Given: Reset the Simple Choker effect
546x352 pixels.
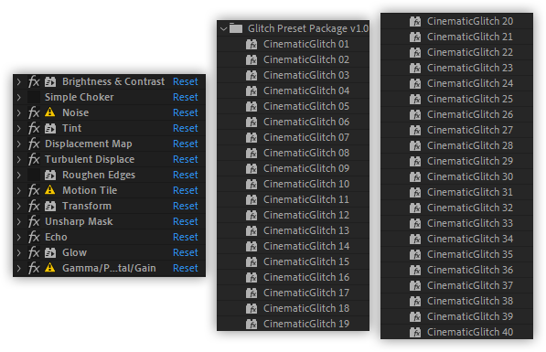Looking at the screenshot, I should point(186,97).
